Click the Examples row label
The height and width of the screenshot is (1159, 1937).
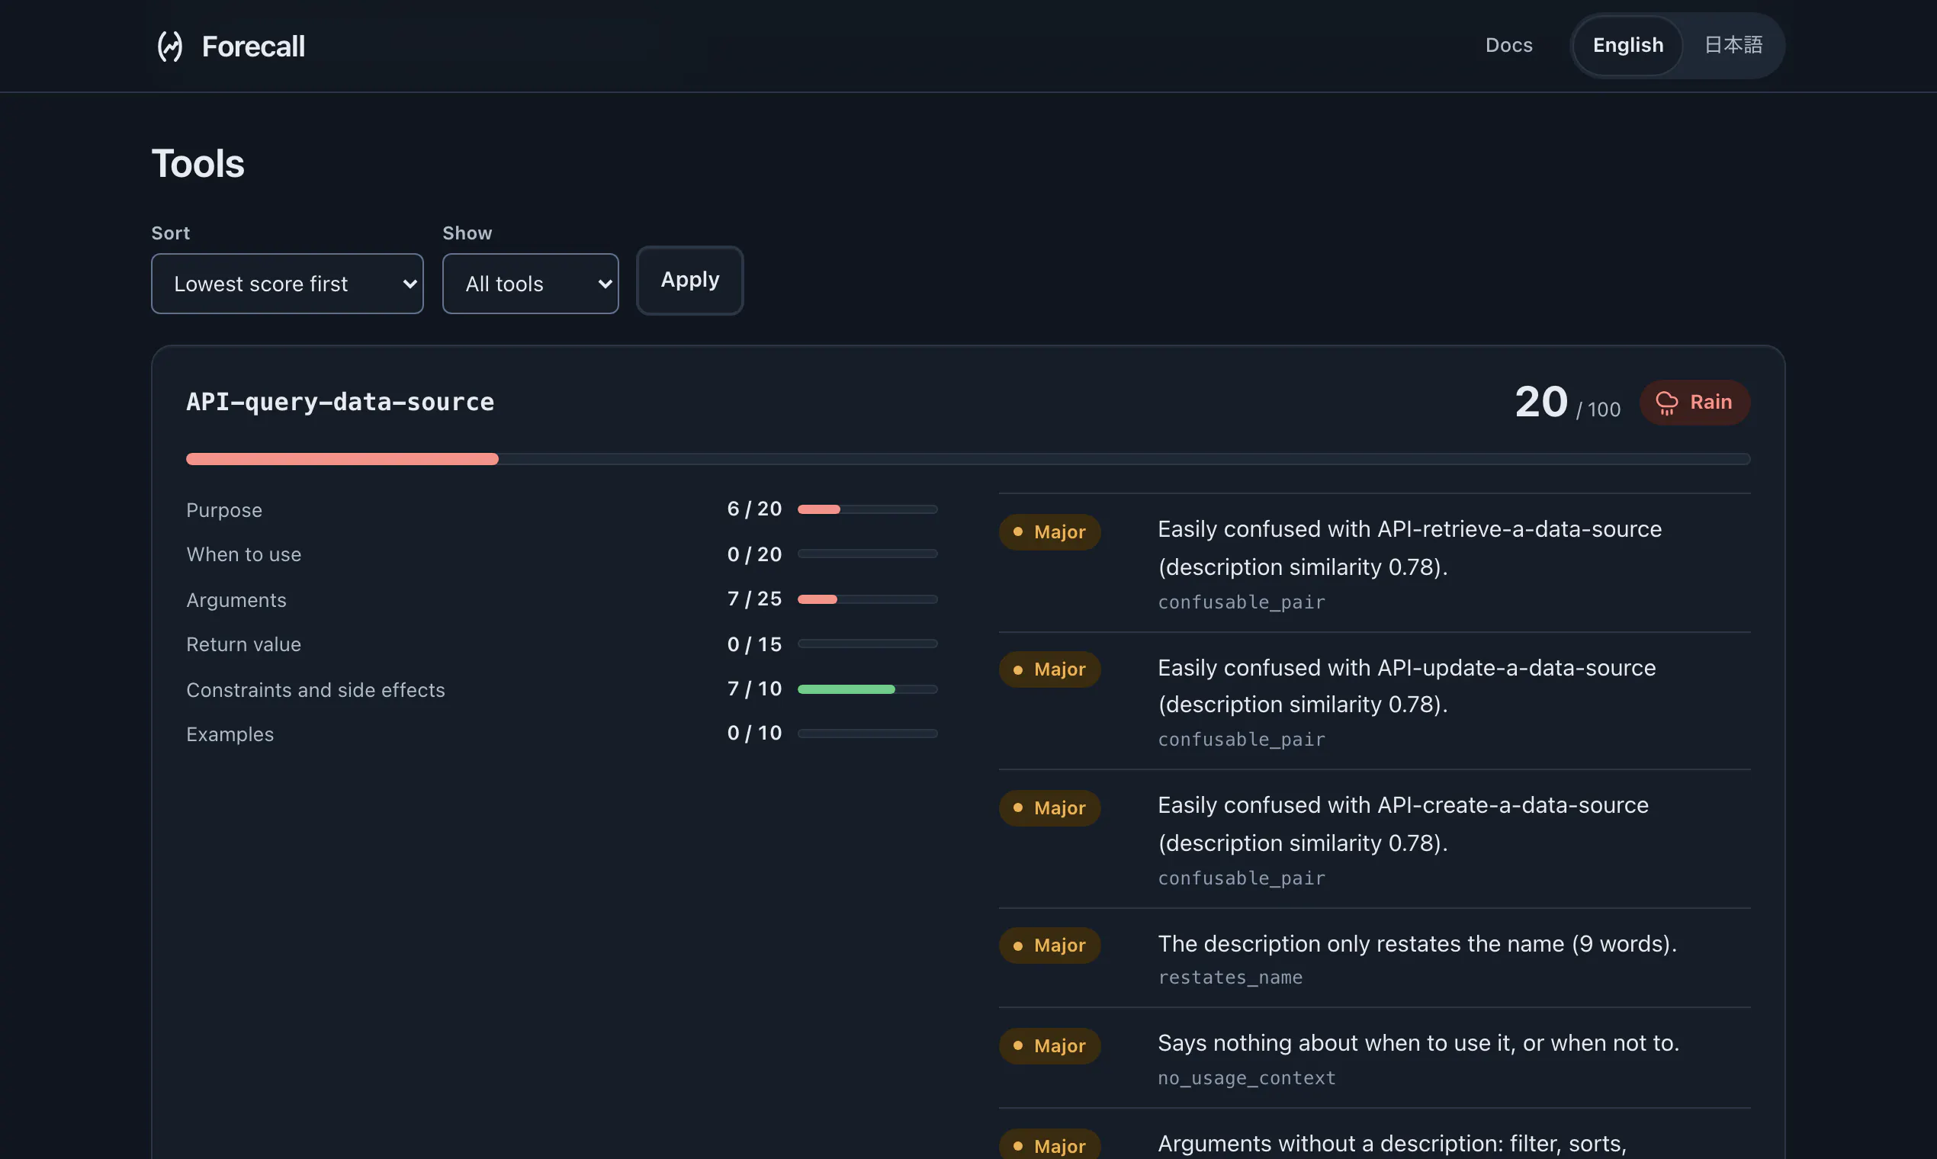[230, 734]
